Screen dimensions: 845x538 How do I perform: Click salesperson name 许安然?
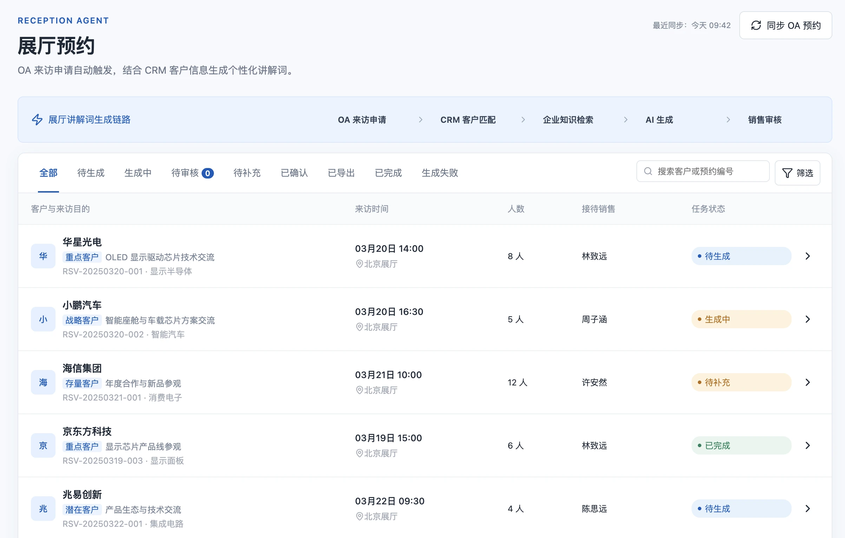[594, 383]
